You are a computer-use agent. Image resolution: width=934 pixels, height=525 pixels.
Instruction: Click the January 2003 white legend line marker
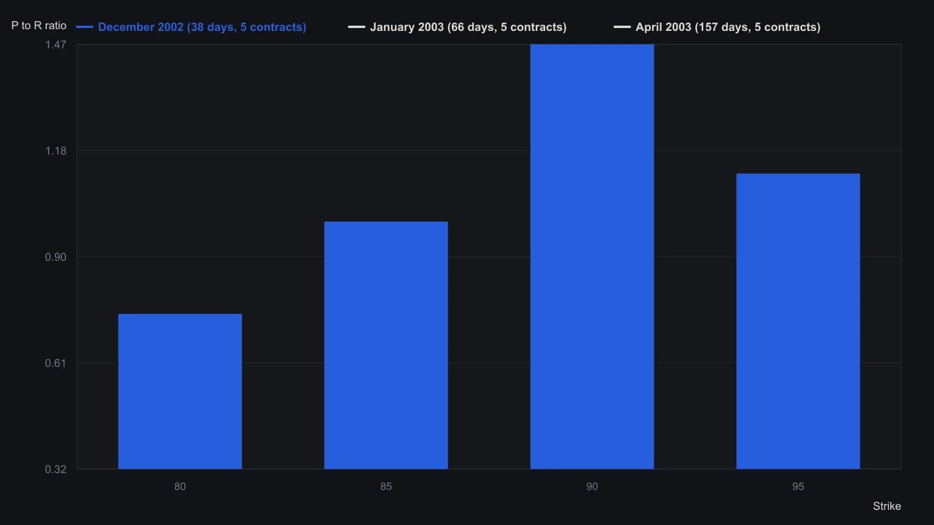coord(357,27)
